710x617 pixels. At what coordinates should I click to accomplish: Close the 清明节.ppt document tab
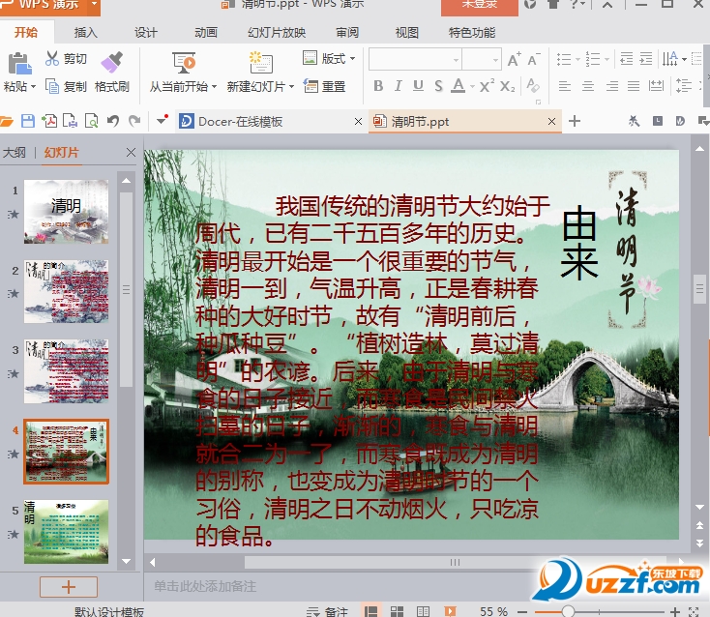551,121
